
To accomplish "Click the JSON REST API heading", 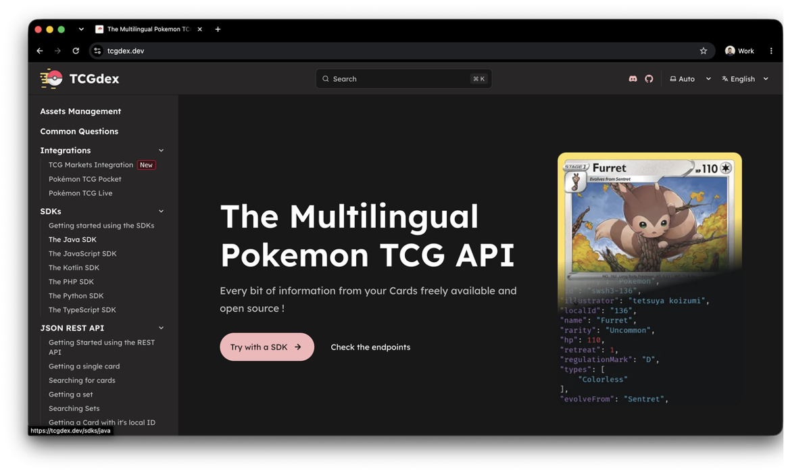I will 72,328.
